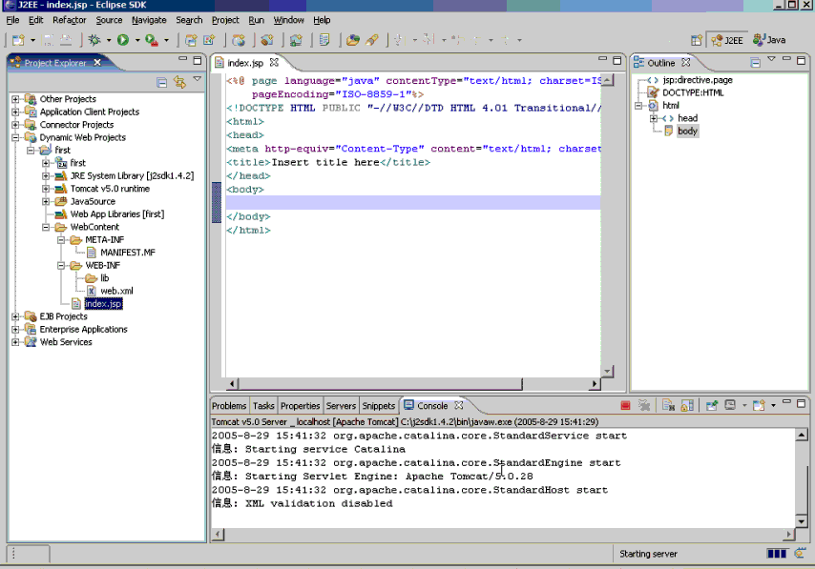This screenshot has height=569, width=815.
Task: Select index.jsp in Project Explorer
Action: [103, 304]
